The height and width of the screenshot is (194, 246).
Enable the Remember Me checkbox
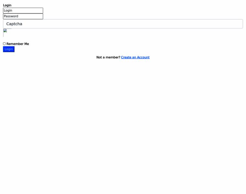4,44
